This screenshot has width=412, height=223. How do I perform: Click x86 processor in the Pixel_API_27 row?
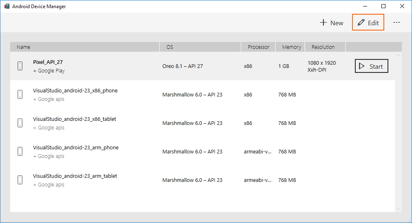[x=248, y=66]
